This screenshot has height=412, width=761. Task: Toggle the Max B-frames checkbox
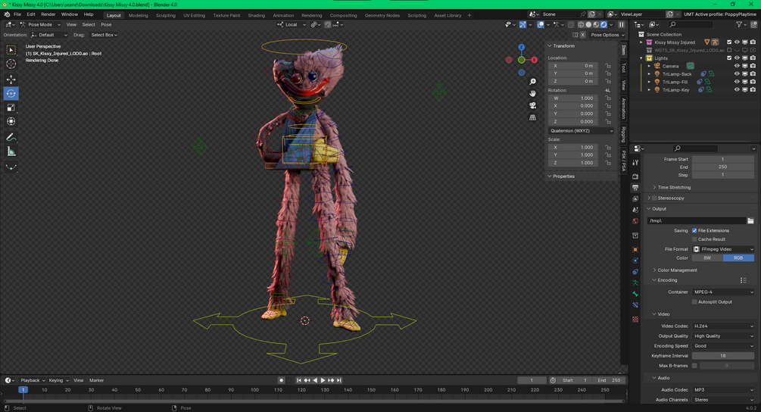(694, 365)
